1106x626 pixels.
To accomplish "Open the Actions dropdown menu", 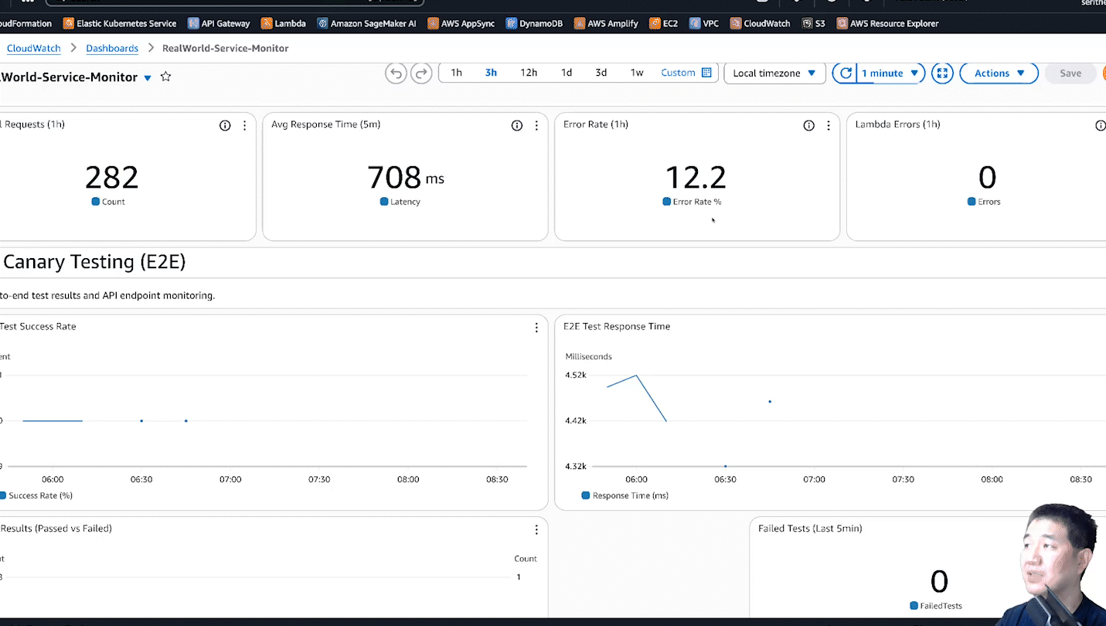I will coord(999,73).
